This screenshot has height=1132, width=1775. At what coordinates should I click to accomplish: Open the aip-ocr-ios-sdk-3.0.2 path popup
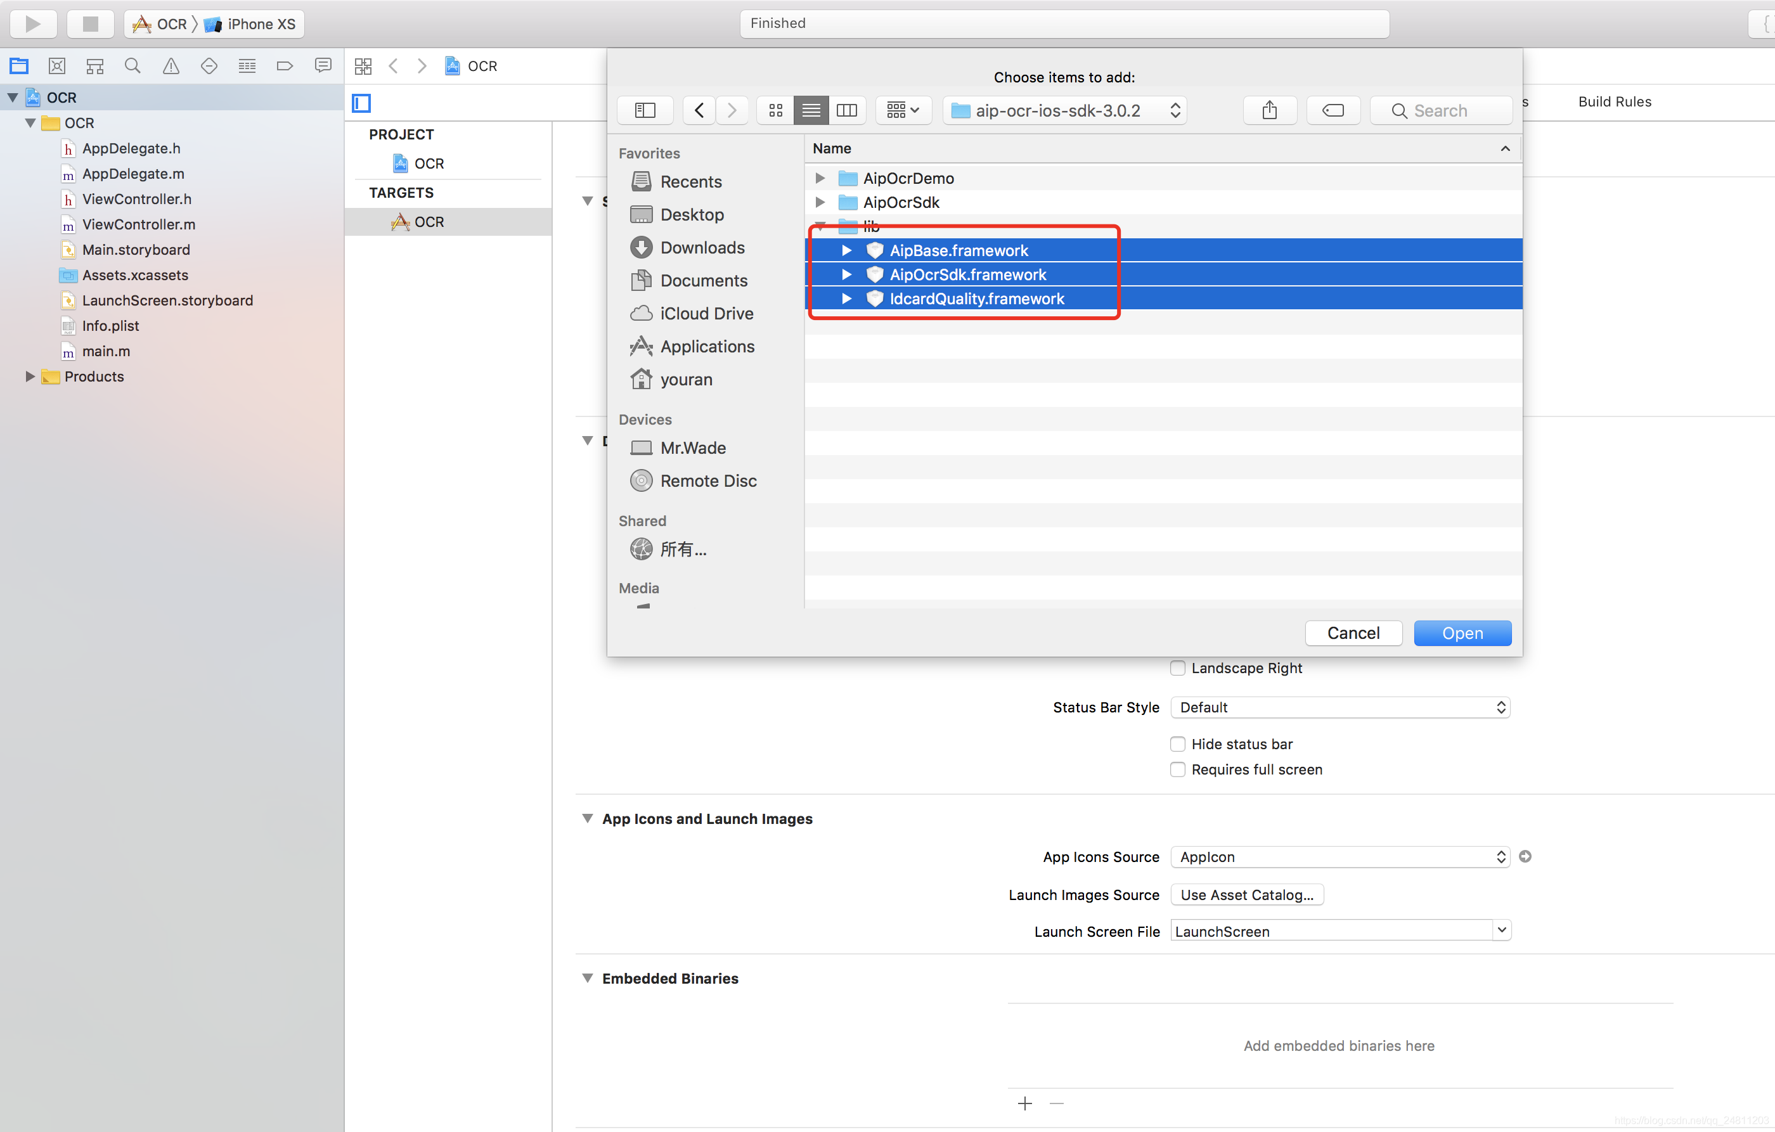point(1065,110)
